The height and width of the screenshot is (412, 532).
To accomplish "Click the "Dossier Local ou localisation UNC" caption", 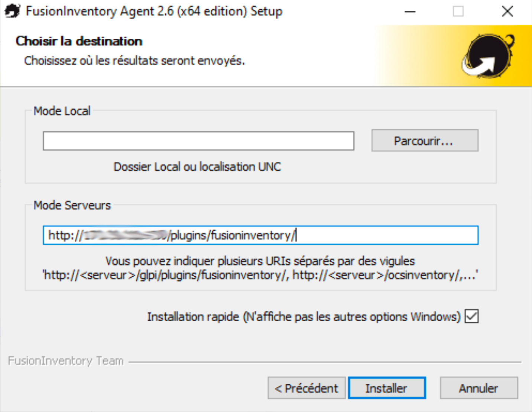I will pos(197,167).
